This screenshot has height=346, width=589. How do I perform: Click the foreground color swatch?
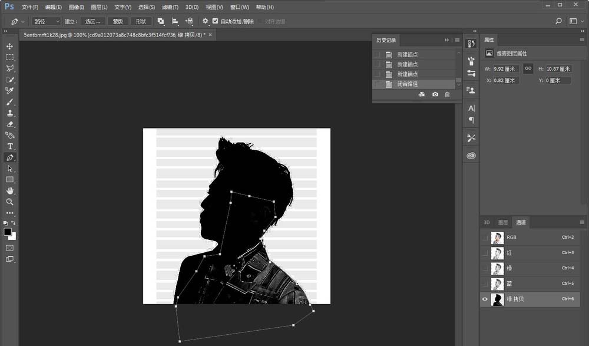(x=8, y=232)
